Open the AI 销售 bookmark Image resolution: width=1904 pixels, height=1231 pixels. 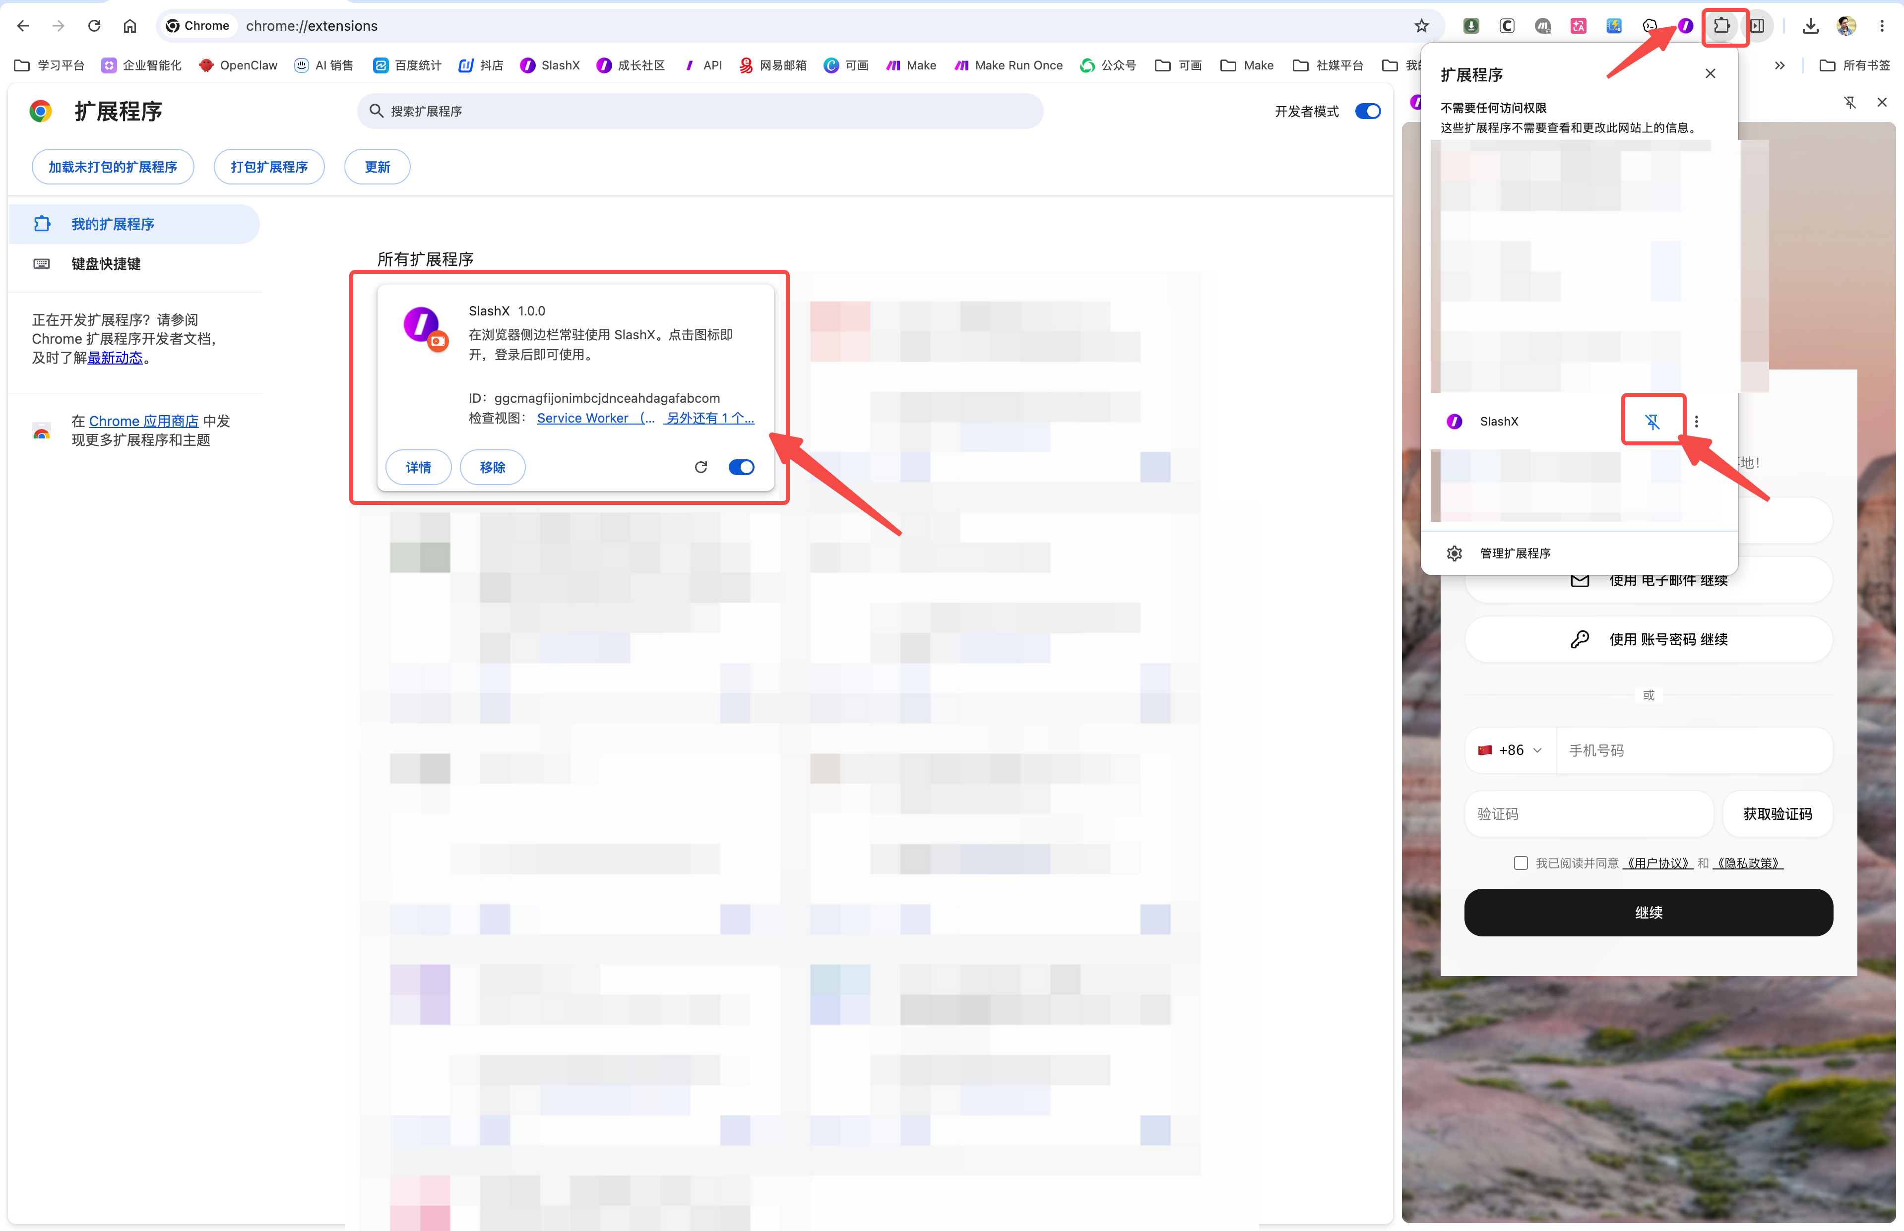pyautogui.click(x=324, y=65)
